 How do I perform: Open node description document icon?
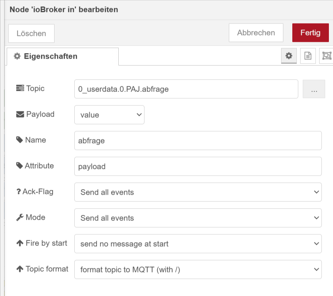pyautogui.click(x=308, y=56)
